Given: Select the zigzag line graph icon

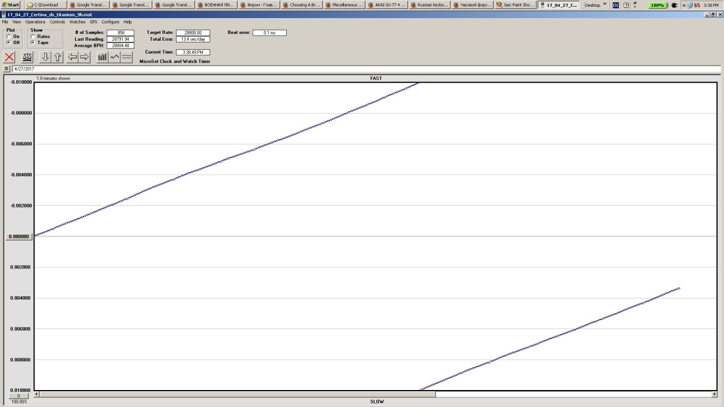Looking at the screenshot, I should tap(115, 57).
